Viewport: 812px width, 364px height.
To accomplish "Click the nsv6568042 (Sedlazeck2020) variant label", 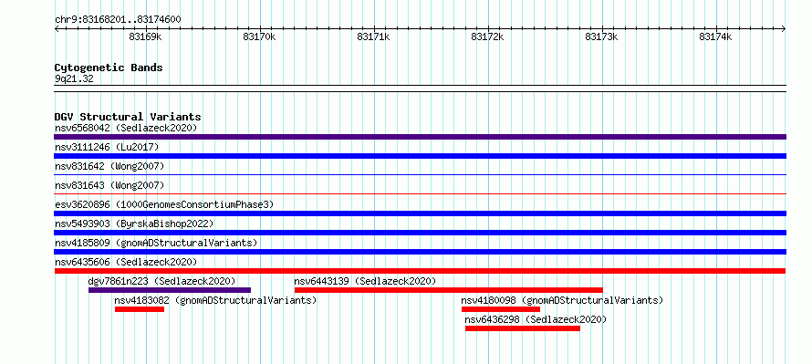I will [126, 128].
